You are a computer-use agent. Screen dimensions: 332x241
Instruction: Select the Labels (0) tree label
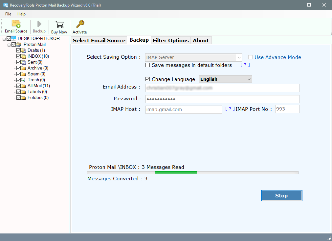pyautogui.click(x=37, y=92)
